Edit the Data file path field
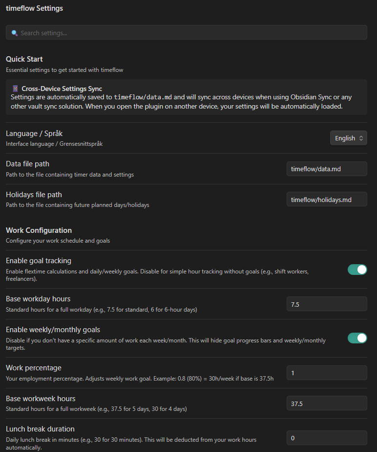This screenshot has height=452, width=377. point(327,169)
